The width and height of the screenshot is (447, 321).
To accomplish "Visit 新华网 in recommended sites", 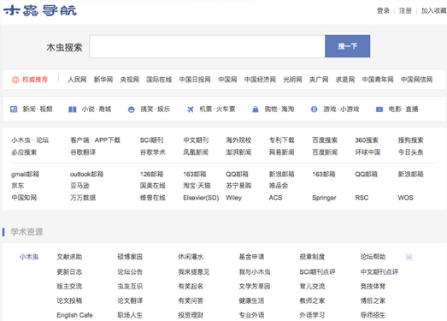I will pyautogui.click(x=103, y=80).
